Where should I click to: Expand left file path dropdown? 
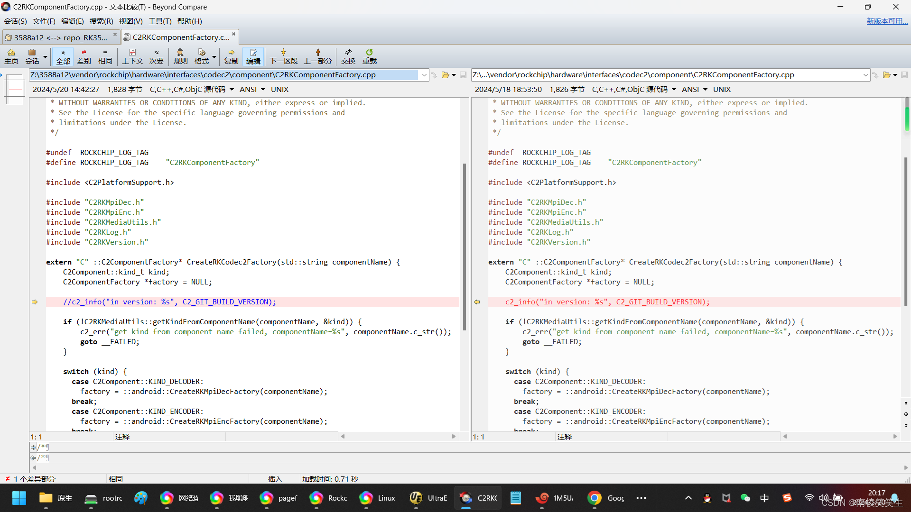(424, 75)
